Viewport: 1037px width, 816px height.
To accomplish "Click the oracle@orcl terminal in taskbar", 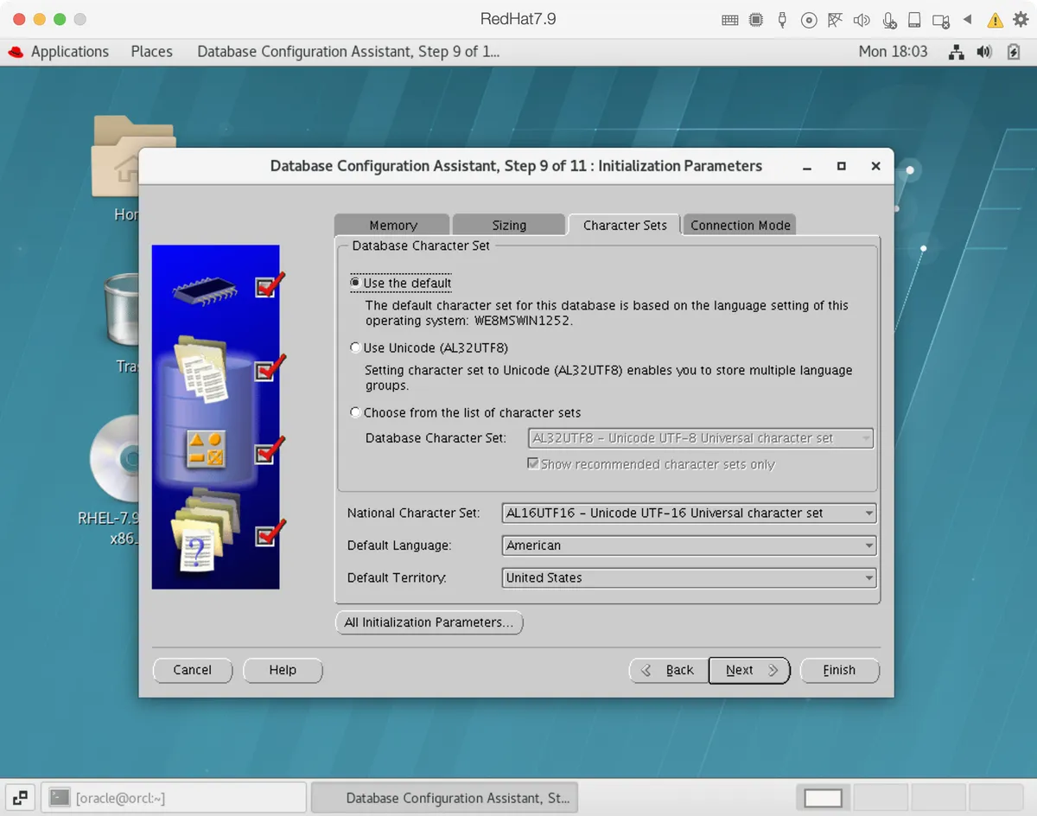I will tap(173, 797).
